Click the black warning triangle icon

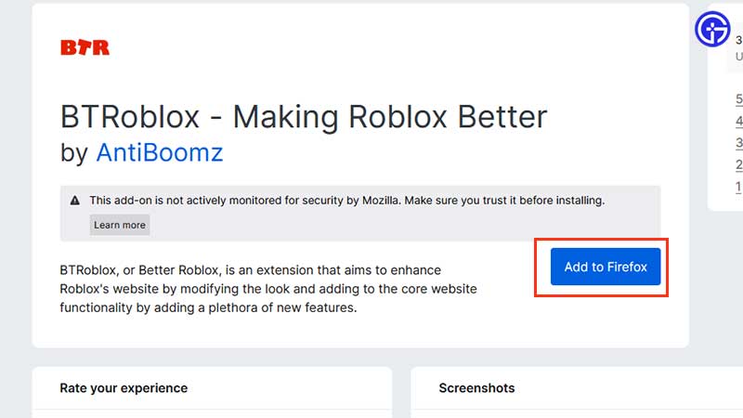(75, 201)
